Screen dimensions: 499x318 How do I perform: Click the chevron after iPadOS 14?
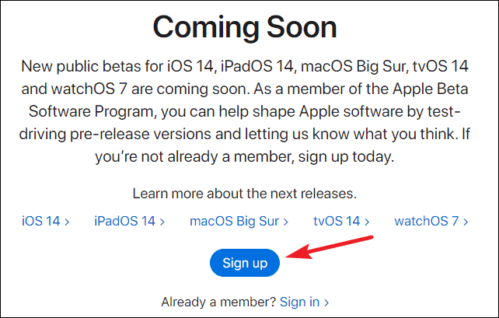tap(162, 222)
